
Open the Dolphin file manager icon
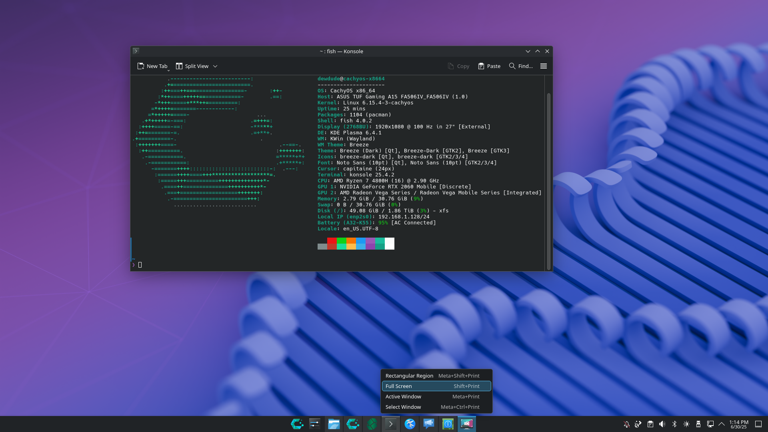[x=334, y=424]
